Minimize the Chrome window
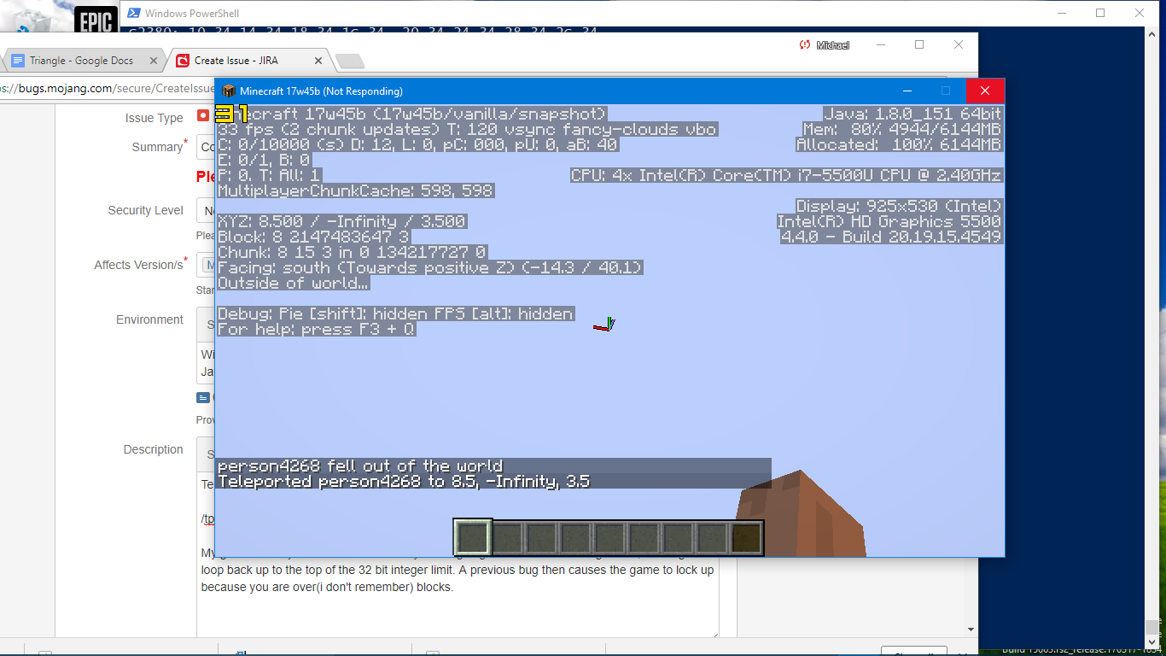1166x656 pixels. (x=880, y=44)
